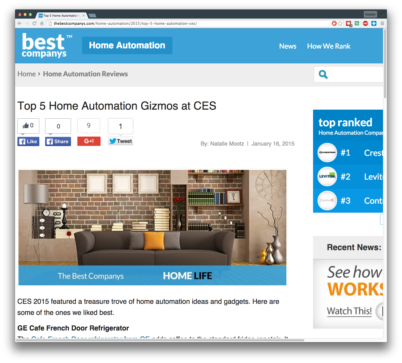Go back to the previous page
Screen dimensions: 402x363
click(20, 23)
